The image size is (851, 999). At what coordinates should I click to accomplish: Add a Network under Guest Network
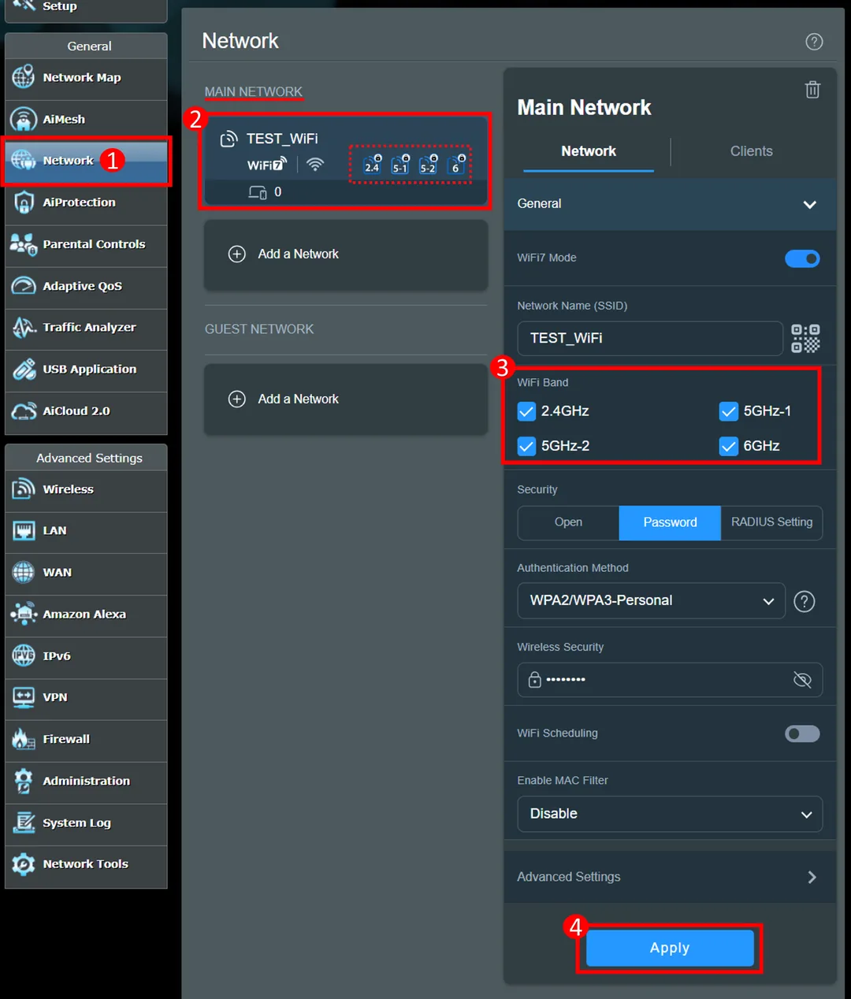[346, 399]
